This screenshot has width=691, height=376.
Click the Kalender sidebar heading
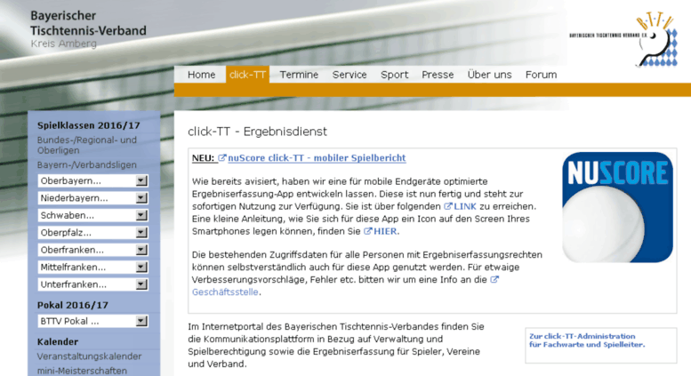58,341
